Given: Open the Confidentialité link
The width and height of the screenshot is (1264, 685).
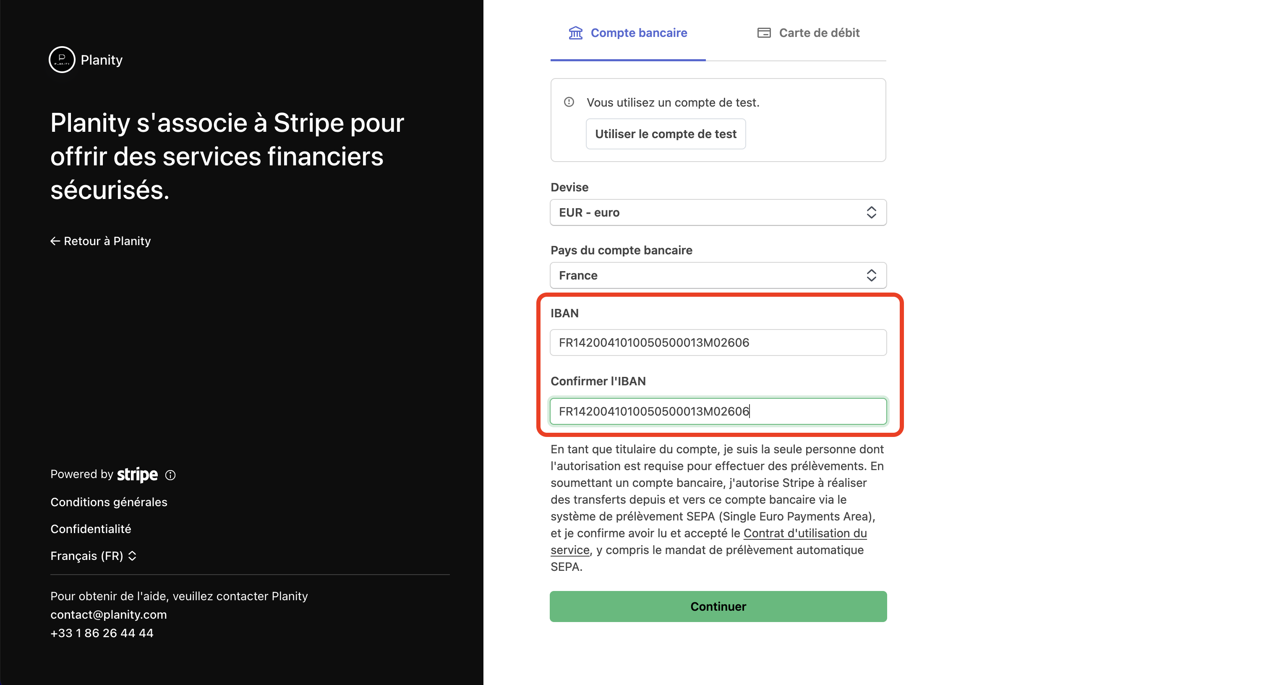Looking at the screenshot, I should [x=91, y=529].
